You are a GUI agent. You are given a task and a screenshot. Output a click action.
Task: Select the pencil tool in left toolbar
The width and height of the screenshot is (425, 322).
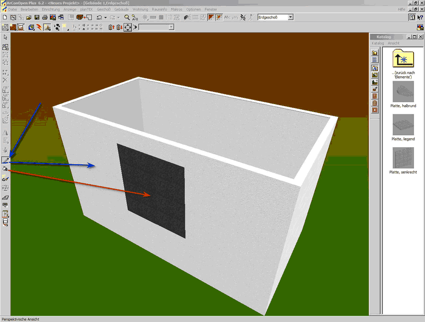5,160
